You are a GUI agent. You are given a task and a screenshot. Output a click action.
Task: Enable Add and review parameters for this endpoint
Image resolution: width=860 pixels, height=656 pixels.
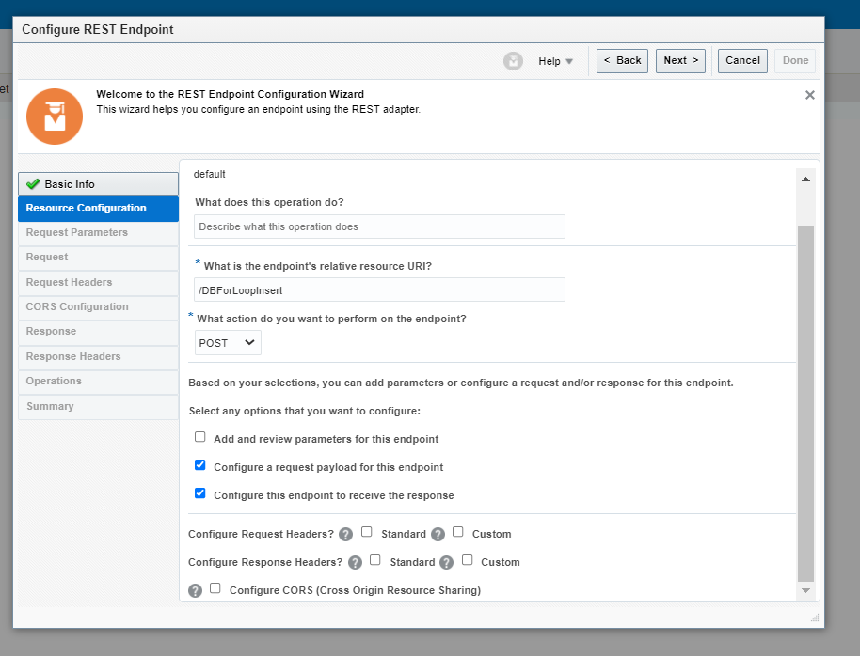(x=199, y=436)
